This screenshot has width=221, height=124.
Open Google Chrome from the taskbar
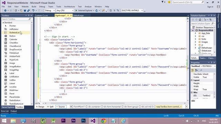pyautogui.click(x=104, y=121)
